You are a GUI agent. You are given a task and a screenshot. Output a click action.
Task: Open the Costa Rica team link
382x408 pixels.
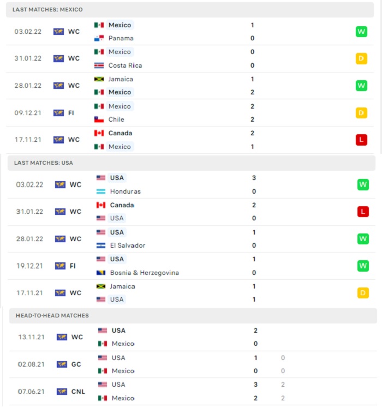[x=126, y=65]
